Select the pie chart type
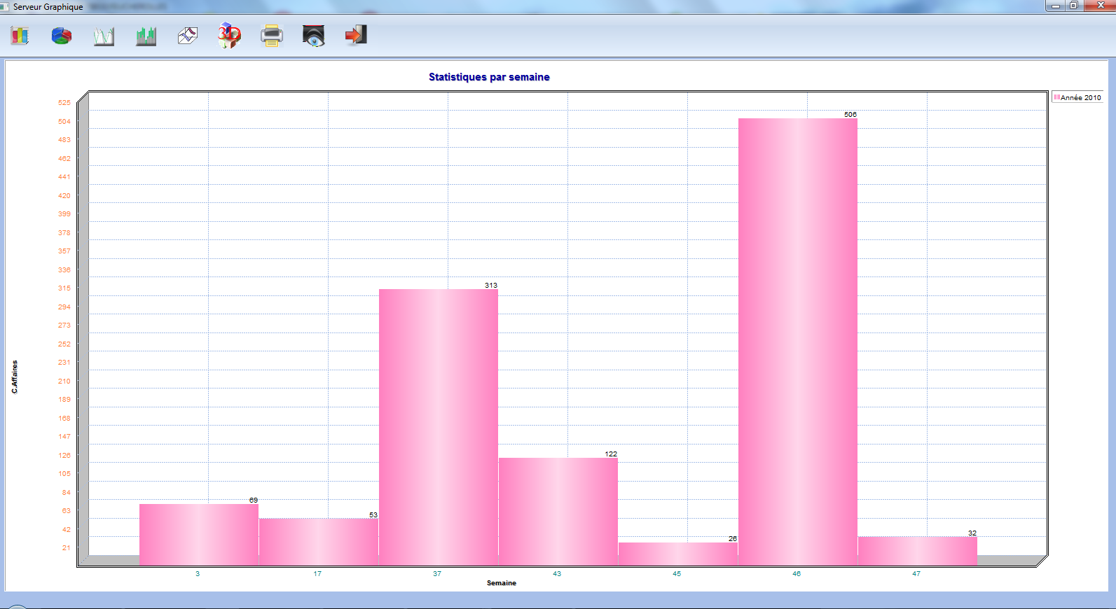The image size is (1116, 609). tap(62, 36)
